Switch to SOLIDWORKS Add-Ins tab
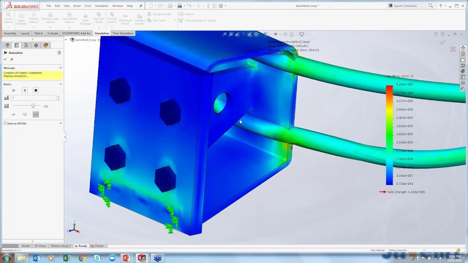468x263 pixels. click(x=76, y=33)
